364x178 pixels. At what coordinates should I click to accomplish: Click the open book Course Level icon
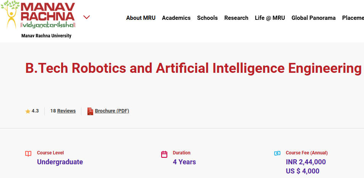(x=28, y=154)
